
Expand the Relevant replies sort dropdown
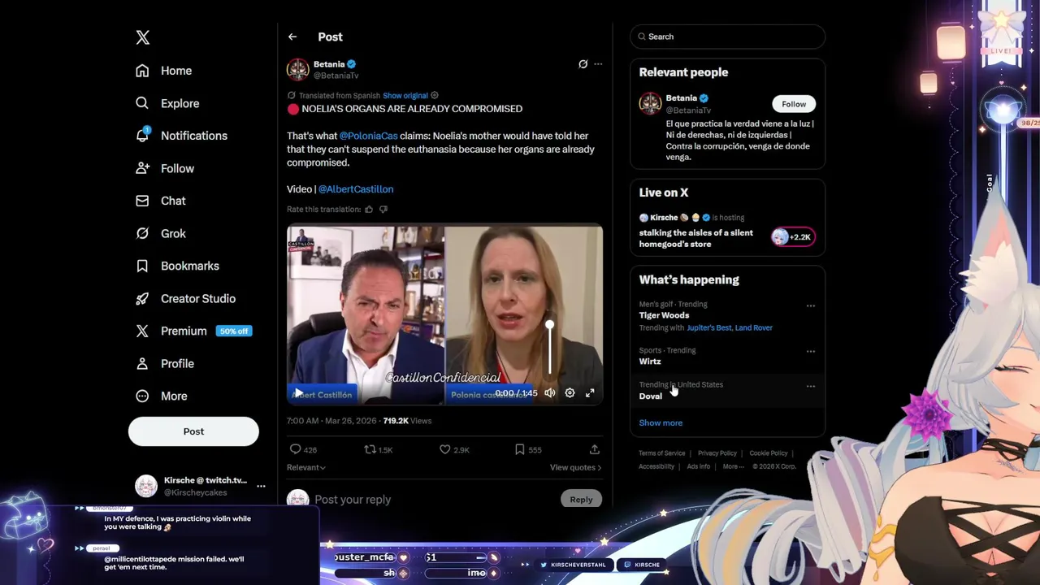306,467
